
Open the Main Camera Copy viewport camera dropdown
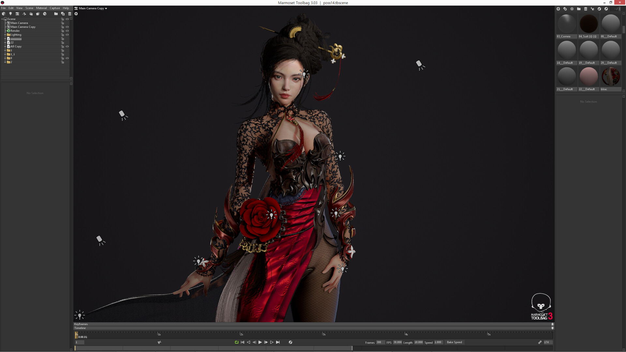tap(91, 8)
